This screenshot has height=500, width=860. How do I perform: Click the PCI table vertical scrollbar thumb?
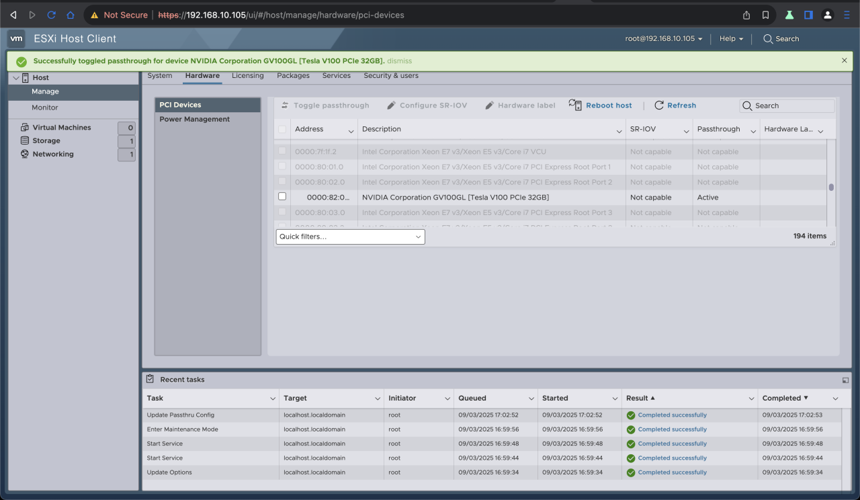[831, 187]
